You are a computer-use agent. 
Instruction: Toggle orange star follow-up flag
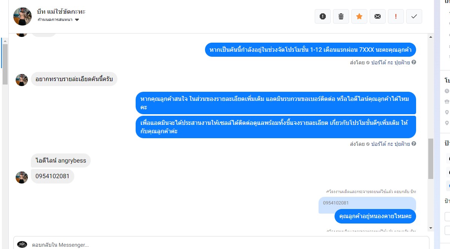click(x=359, y=16)
